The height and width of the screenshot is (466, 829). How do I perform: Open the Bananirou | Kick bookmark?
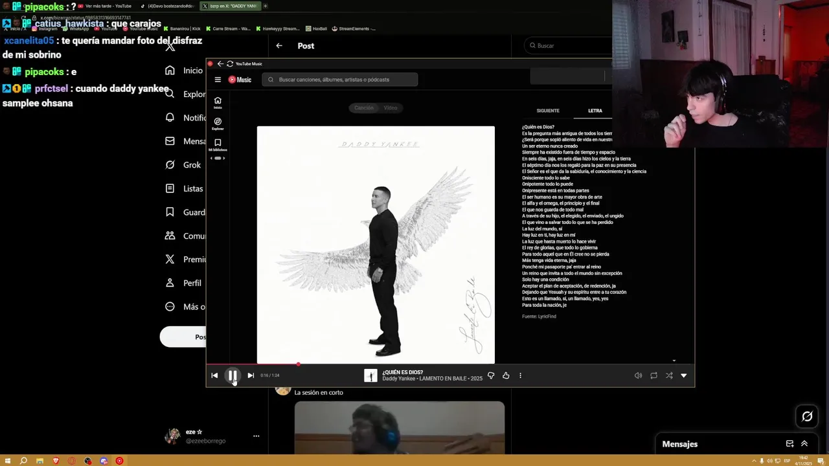pyautogui.click(x=182, y=28)
